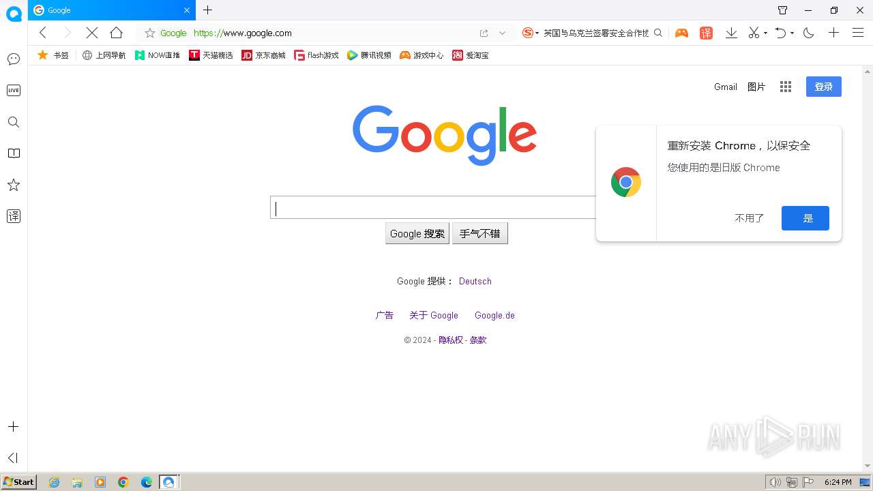Viewport: 873px width, 491px height.
Task: Click the 手气不错 button
Action: (480, 233)
